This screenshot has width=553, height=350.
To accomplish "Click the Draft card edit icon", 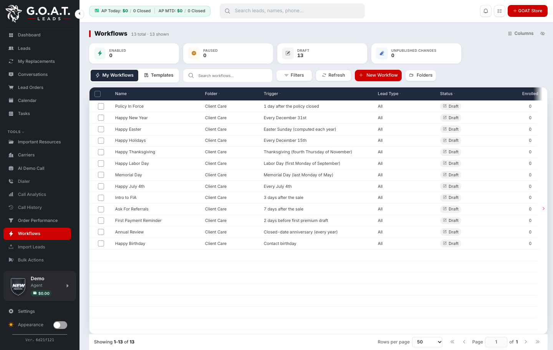I will 288,53.
